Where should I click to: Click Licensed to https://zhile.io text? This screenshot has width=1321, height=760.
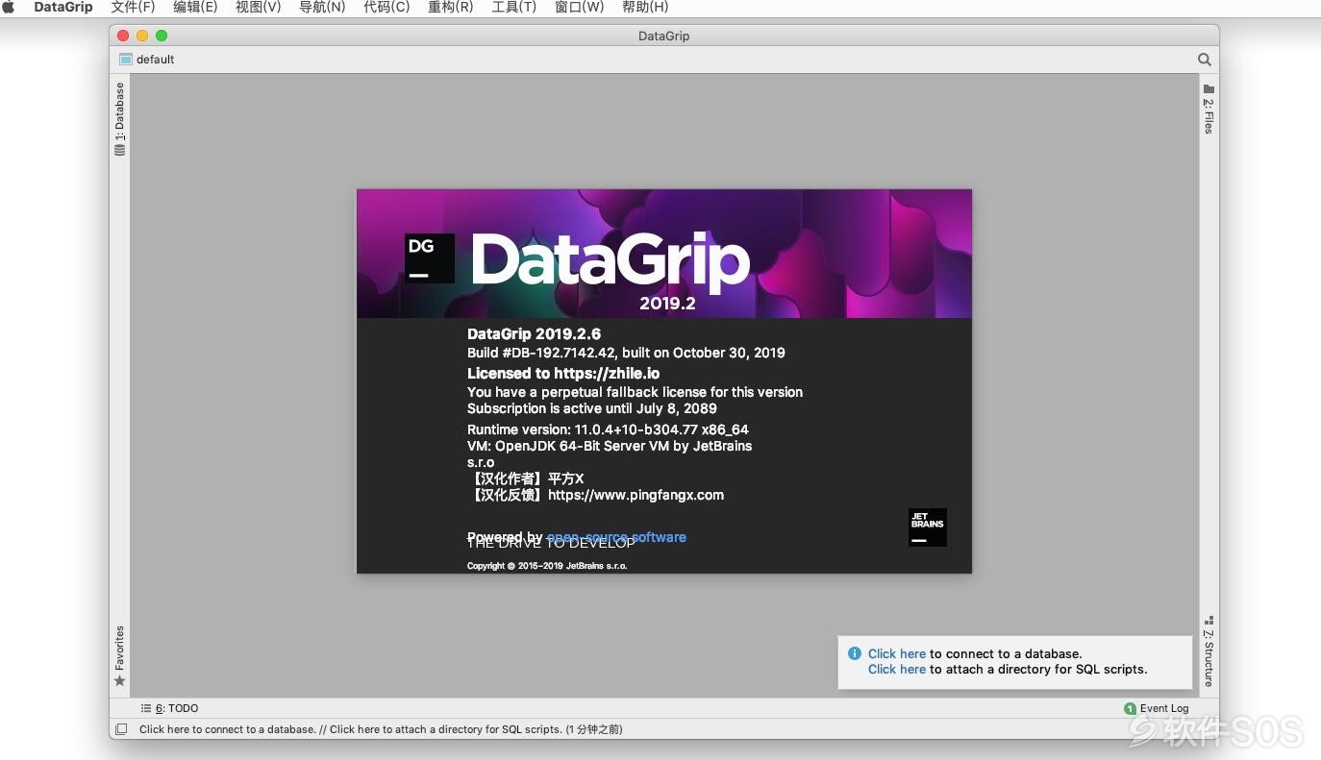click(563, 373)
